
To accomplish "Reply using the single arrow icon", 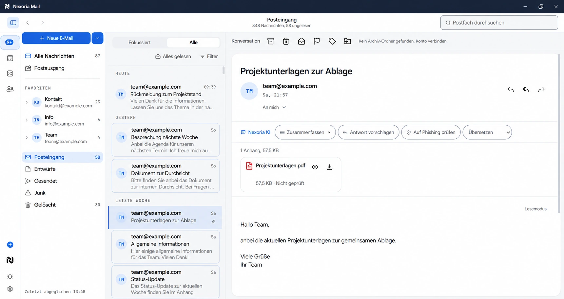I will [511, 90].
